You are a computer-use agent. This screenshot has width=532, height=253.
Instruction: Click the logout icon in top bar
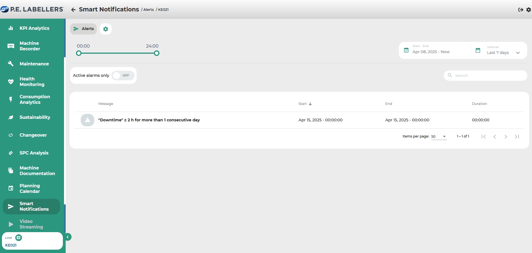(x=521, y=10)
